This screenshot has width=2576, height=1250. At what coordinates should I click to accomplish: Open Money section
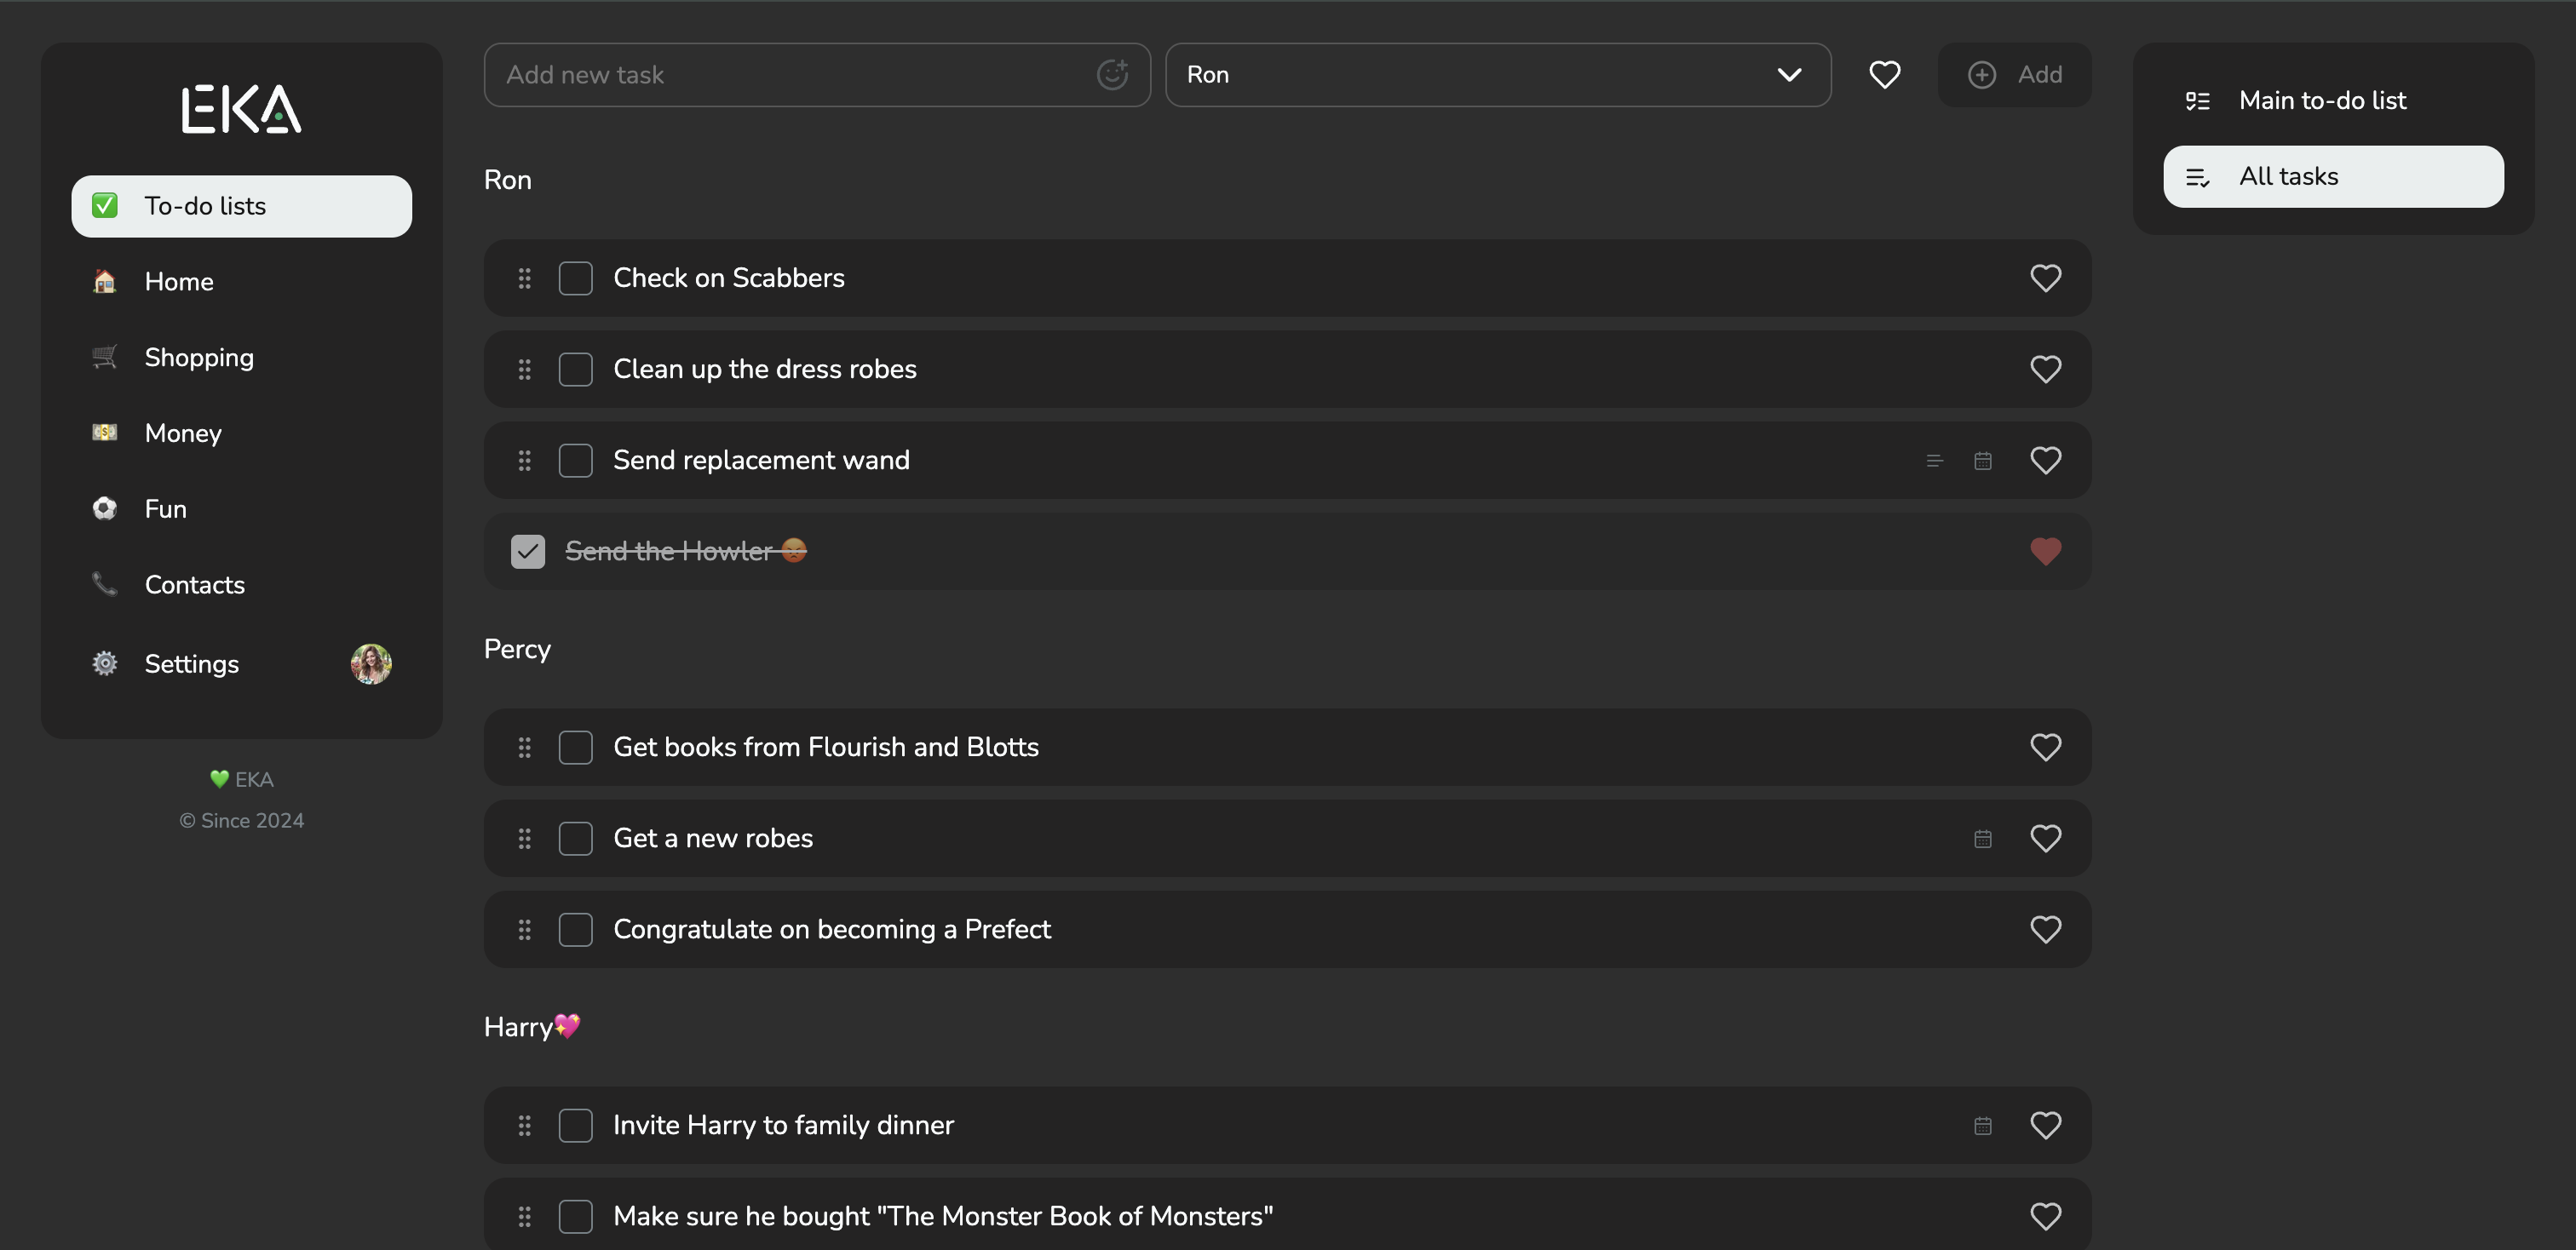(241, 433)
